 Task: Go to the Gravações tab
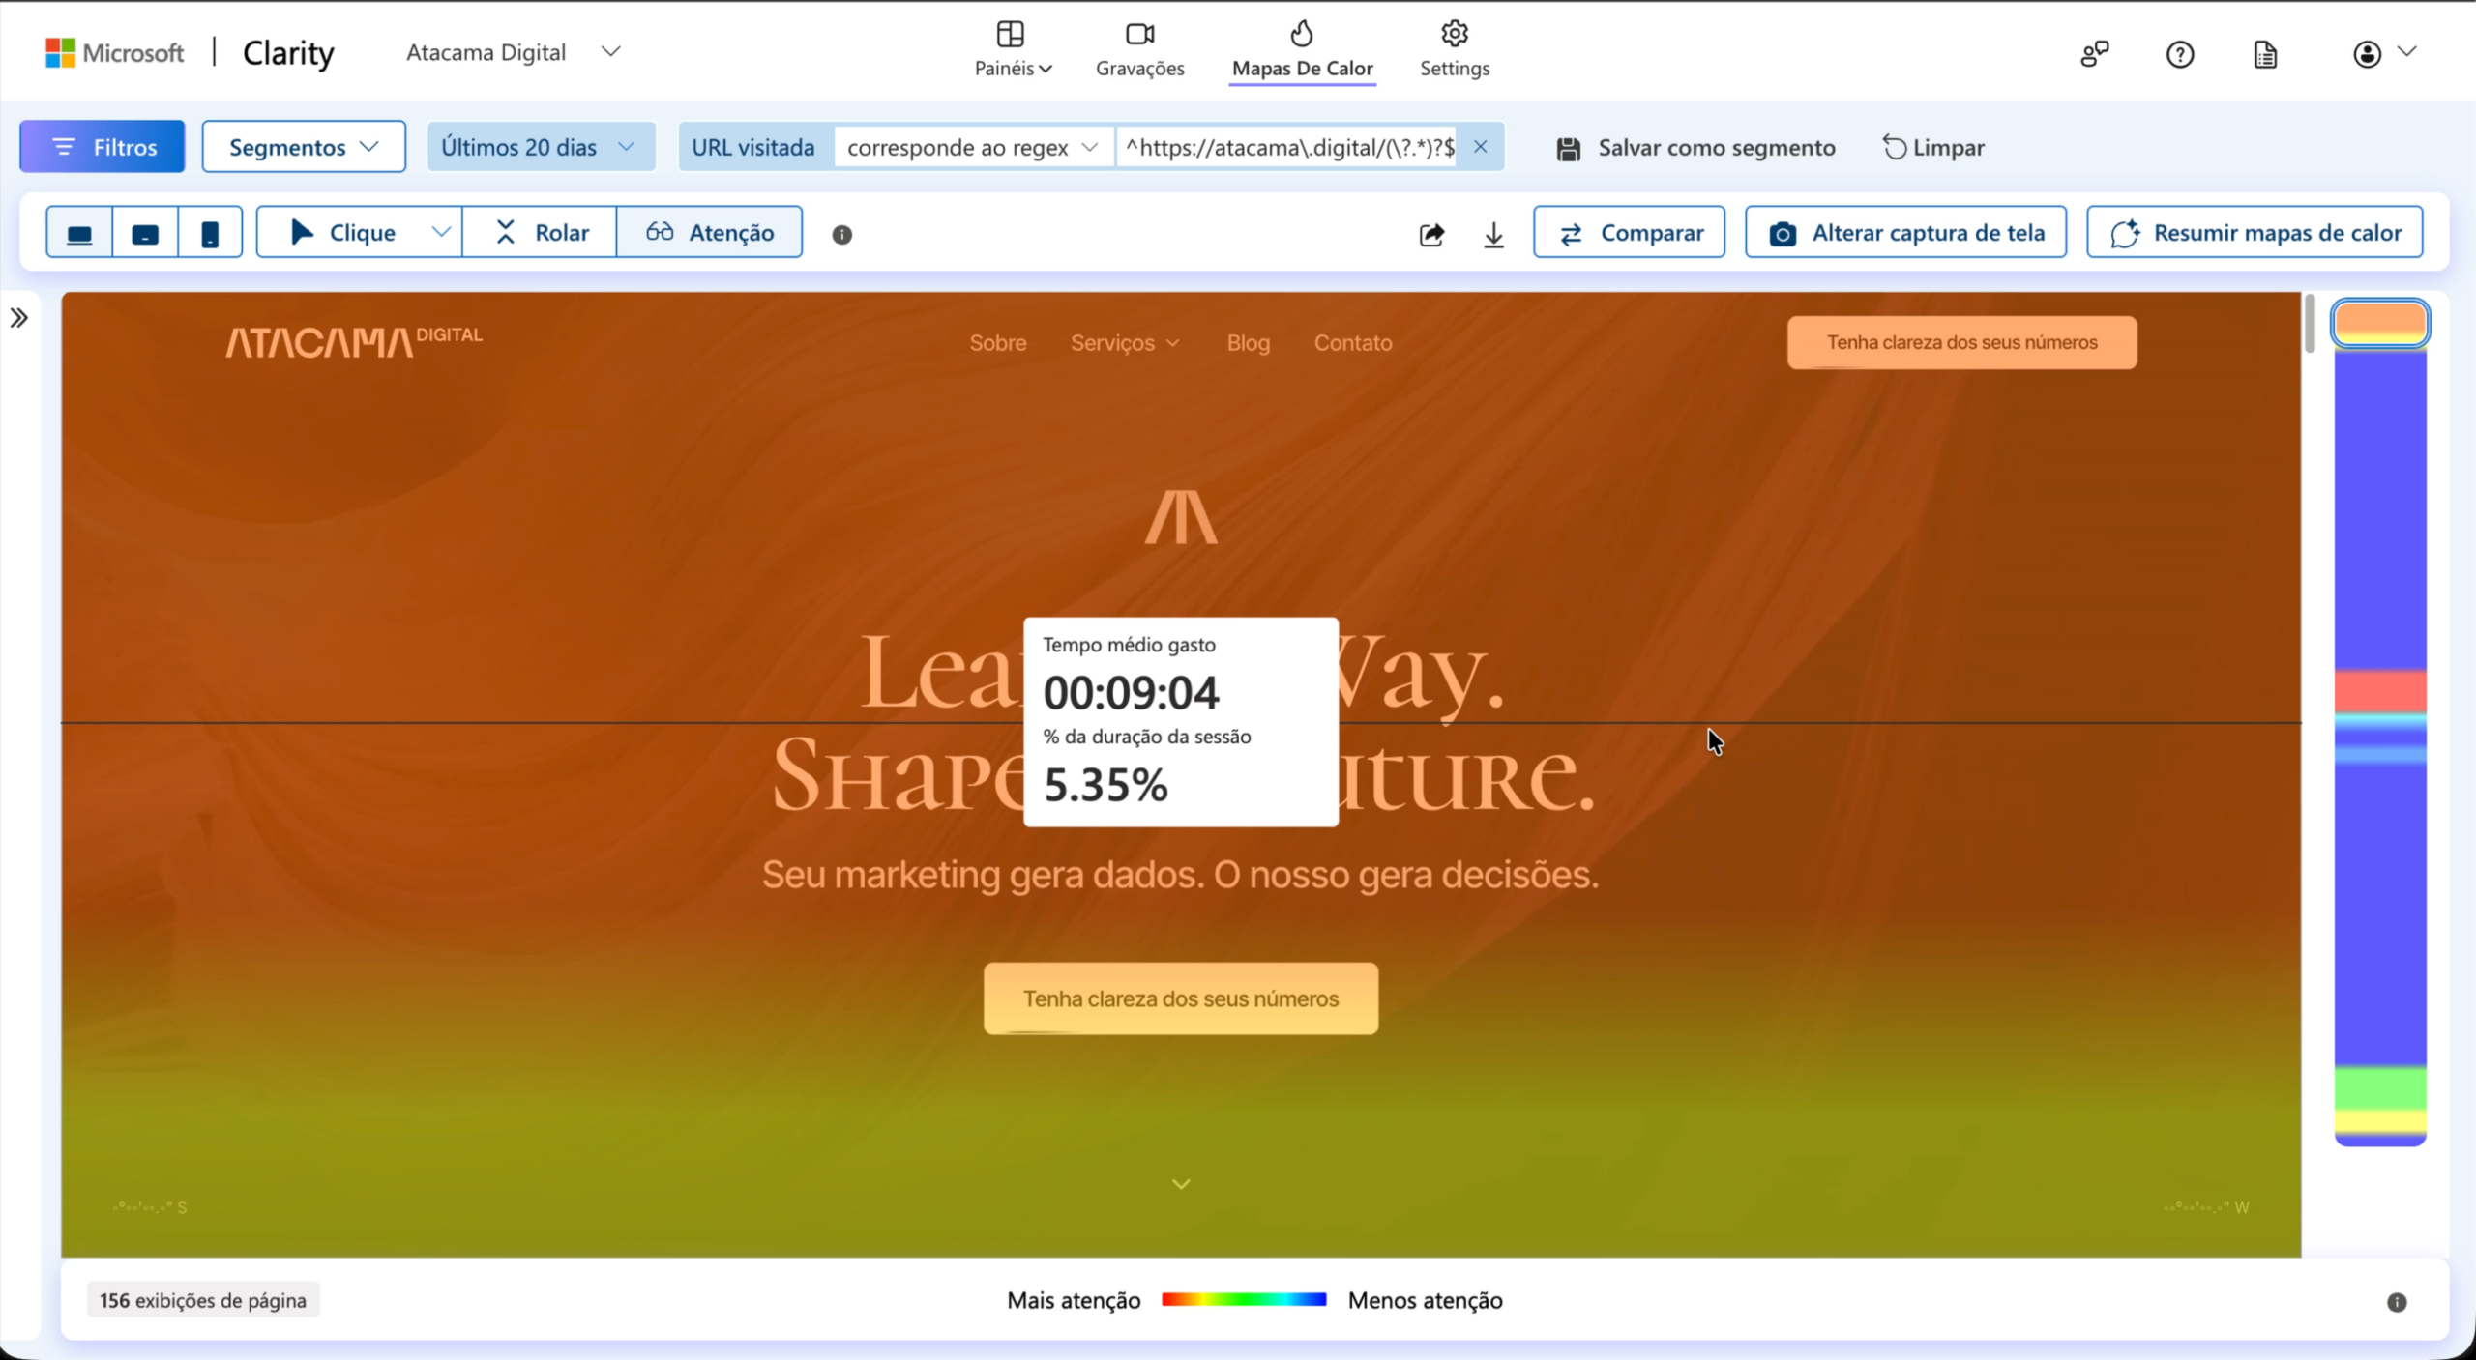tap(1140, 49)
